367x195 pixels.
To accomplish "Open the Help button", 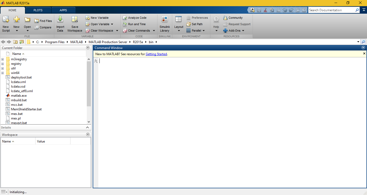I will point(216,24).
